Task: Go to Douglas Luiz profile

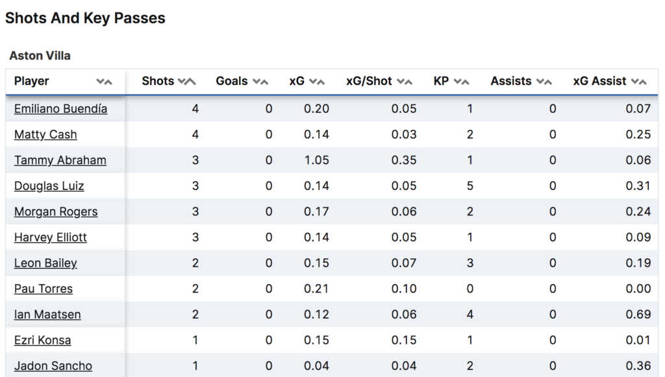Action: 49,186
